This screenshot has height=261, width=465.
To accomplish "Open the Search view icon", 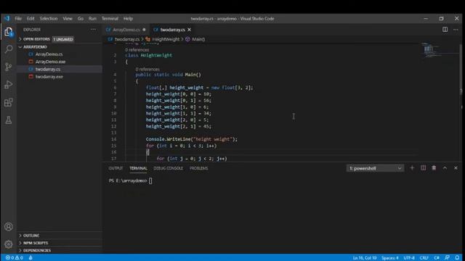I will tap(9, 49).
